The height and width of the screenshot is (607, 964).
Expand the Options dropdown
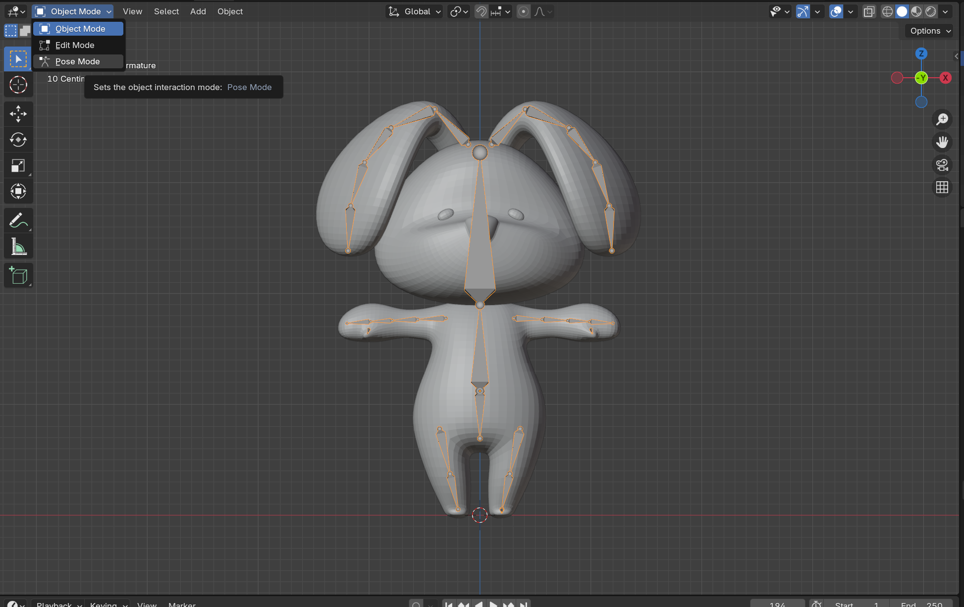(x=930, y=31)
